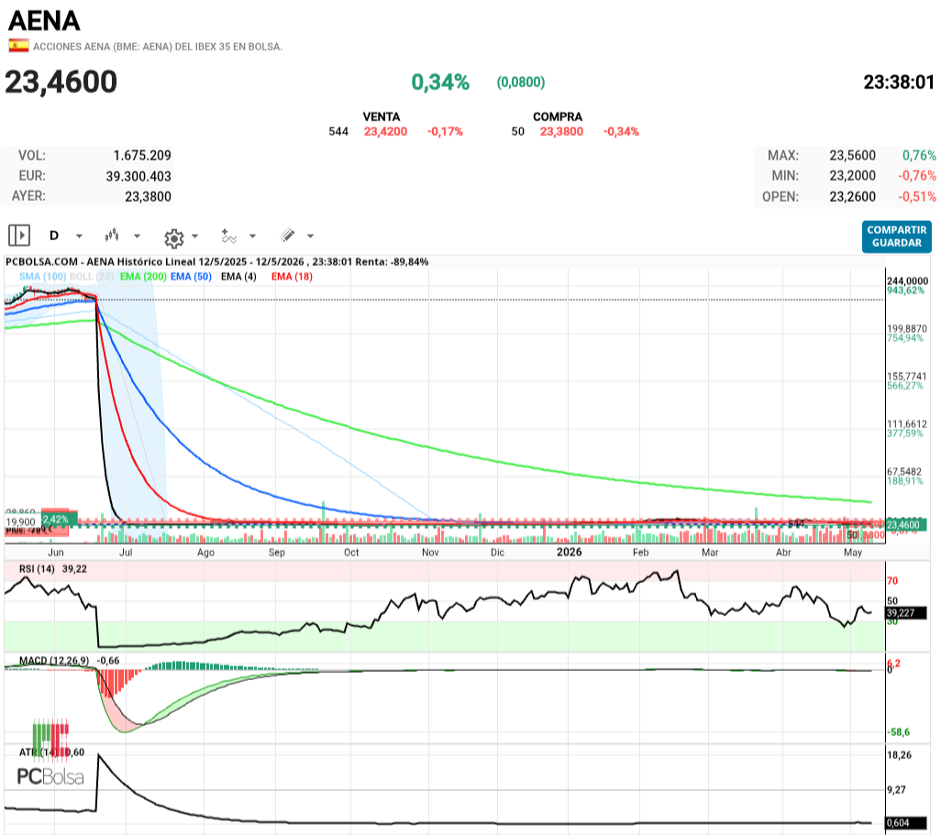941x835 pixels.
Task: Click the VENTA price 23,4200
Action: coord(385,131)
